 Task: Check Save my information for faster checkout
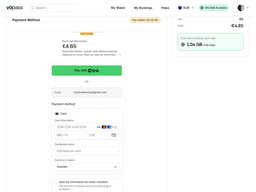pos(56,182)
